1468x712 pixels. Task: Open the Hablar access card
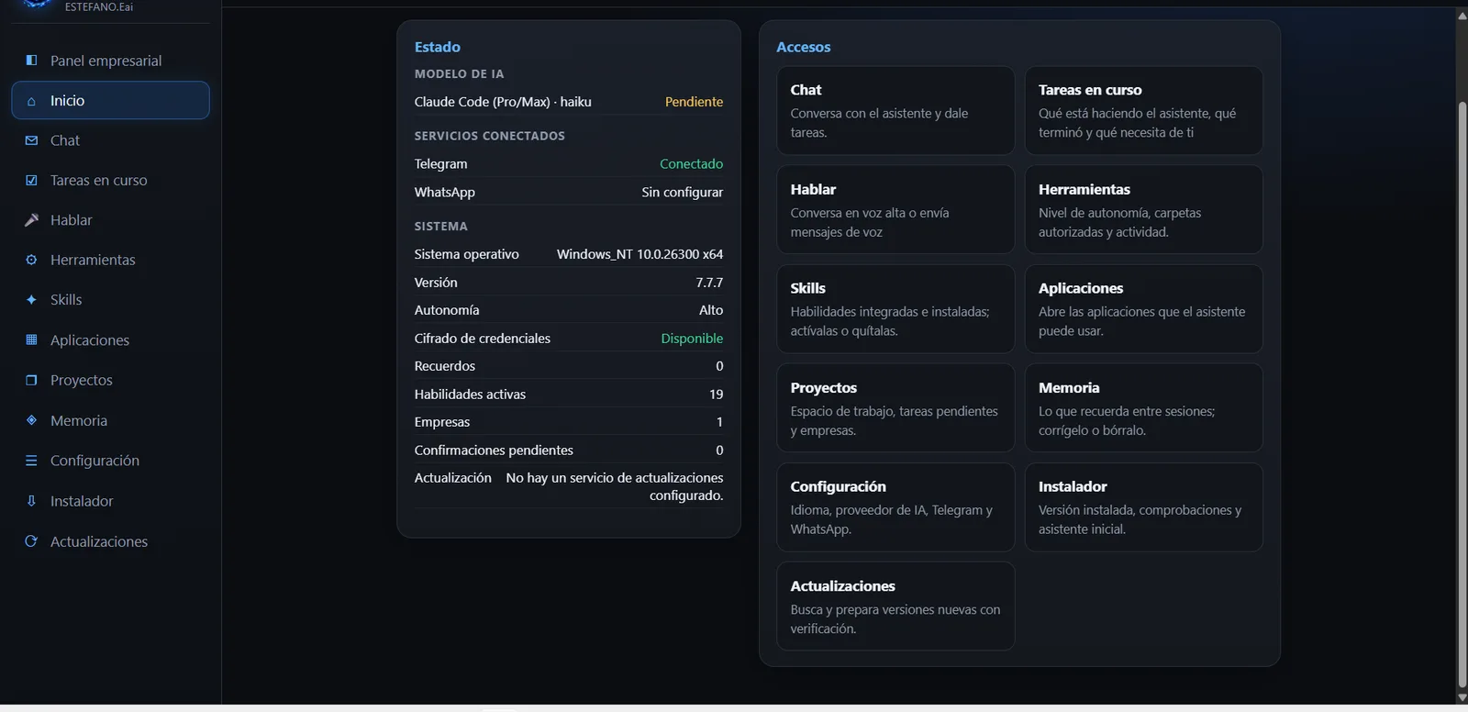895,210
